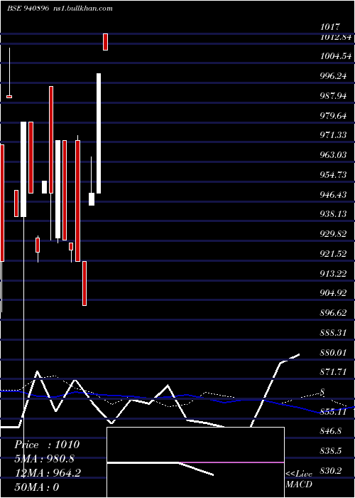
Task: Click the '938.13' price axis label
Action: click(334, 214)
